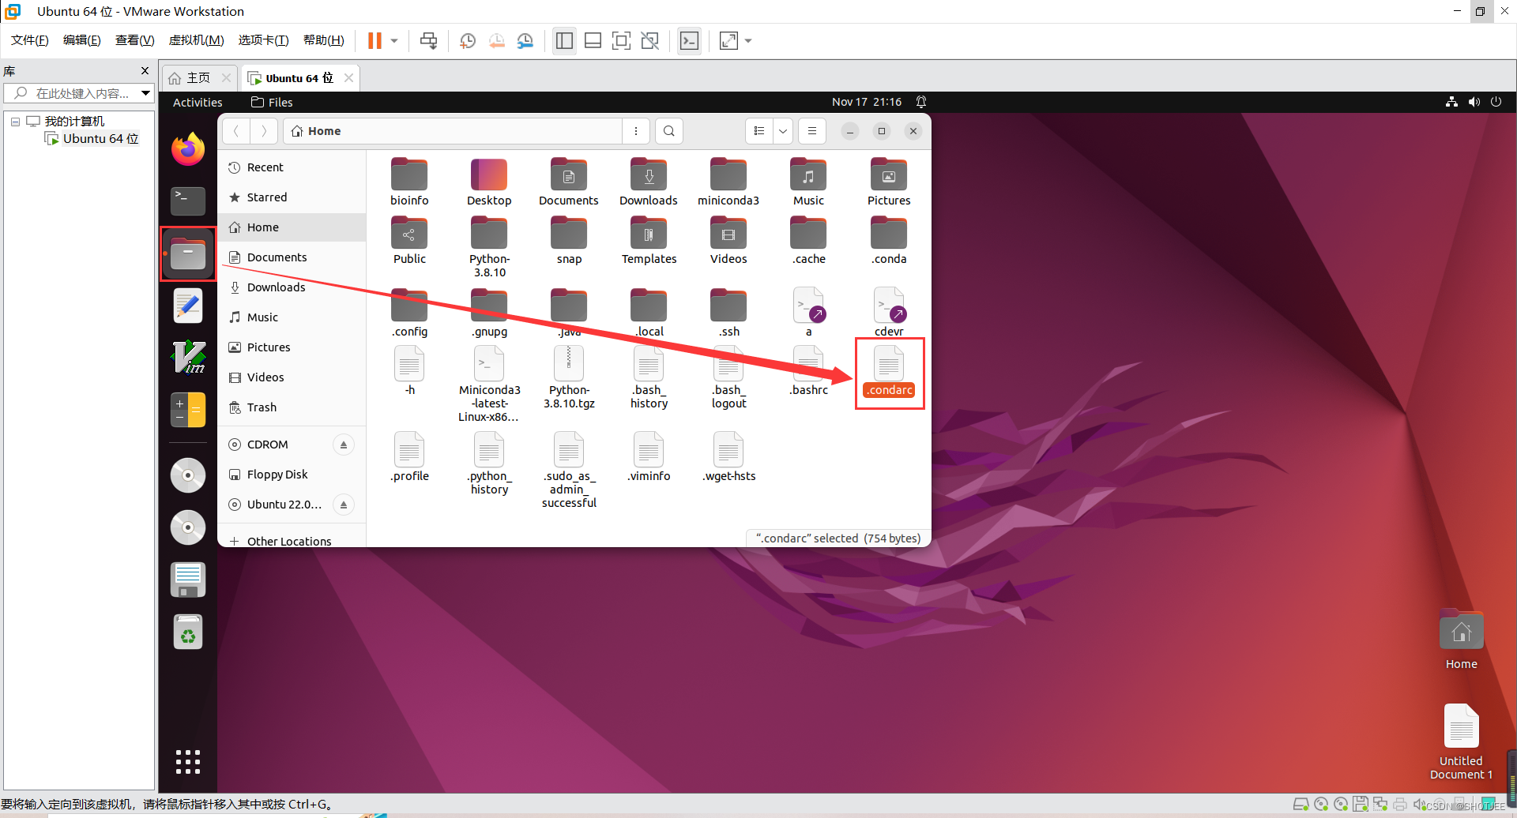This screenshot has width=1517, height=818.
Task: Open the volume system tray icon
Action: (1474, 102)
